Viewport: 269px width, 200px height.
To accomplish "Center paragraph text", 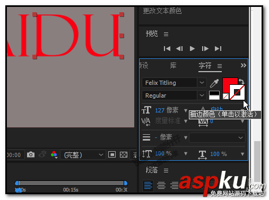I will click(161, 185).
